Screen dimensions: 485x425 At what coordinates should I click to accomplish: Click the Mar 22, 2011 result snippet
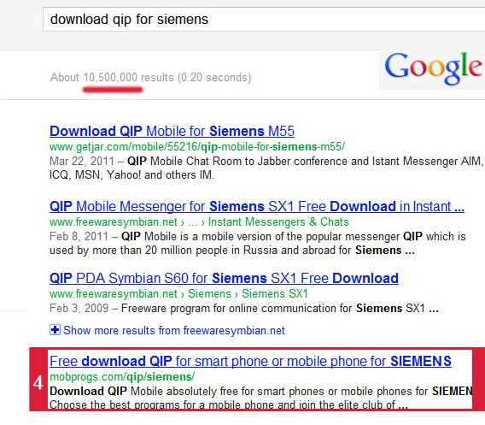click(x=266, y=168)
